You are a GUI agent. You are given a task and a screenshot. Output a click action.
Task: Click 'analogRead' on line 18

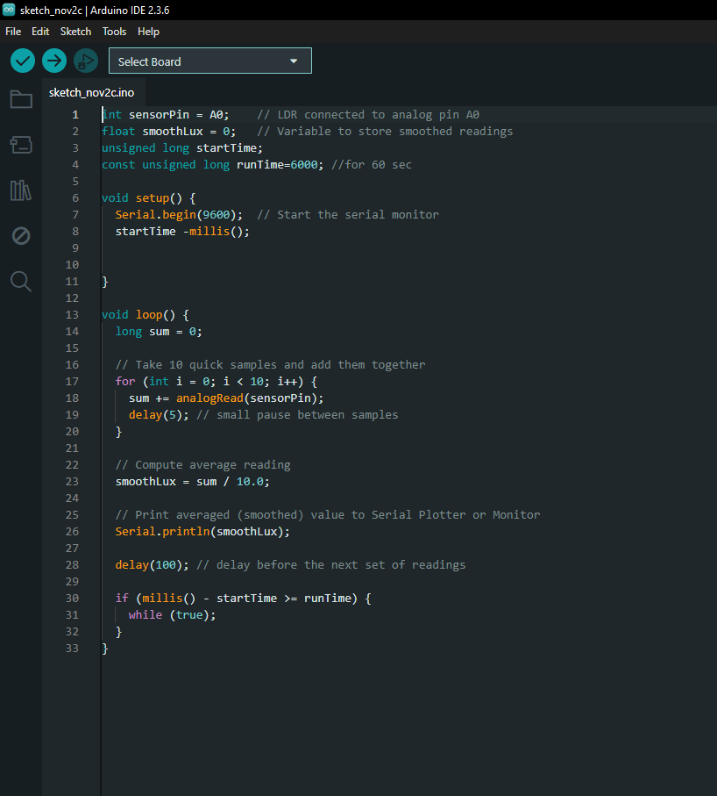tap(209, 398)
